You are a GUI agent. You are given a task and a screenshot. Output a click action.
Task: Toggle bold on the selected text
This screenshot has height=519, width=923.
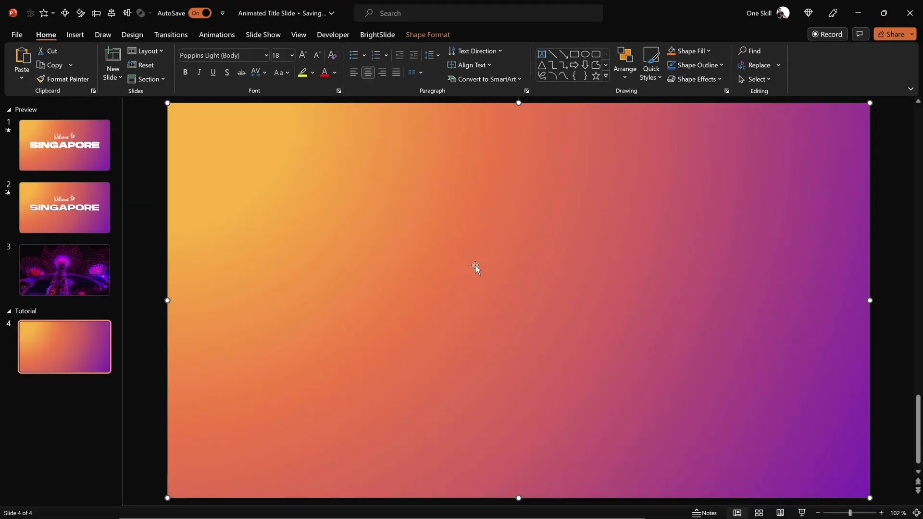click(186, 72)
